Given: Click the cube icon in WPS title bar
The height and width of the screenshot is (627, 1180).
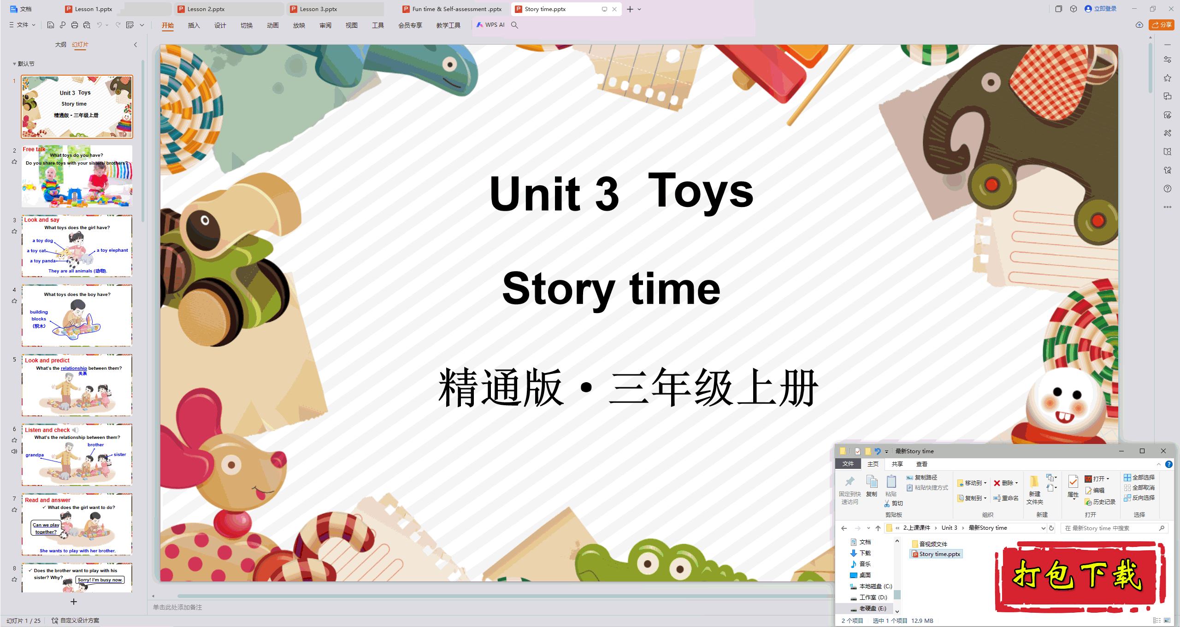Looking at the screenshot, I should [x=1074, y=9].
